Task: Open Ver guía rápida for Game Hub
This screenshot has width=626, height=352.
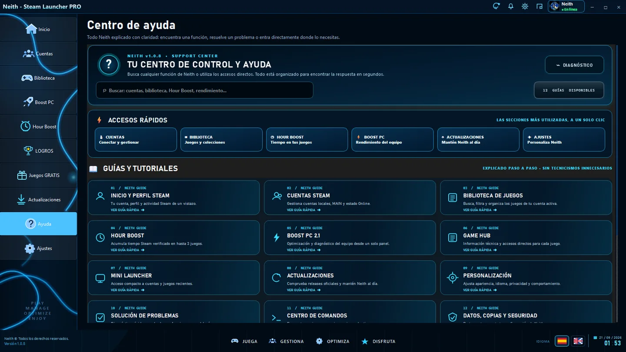Action: pos(480,250)
